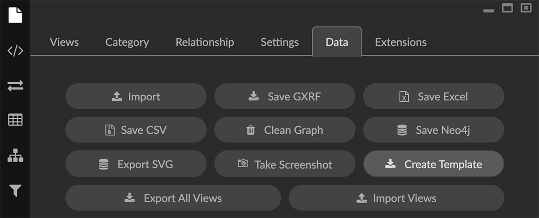
Task: Select the Settings tab
Action: (x=279, y=42)
